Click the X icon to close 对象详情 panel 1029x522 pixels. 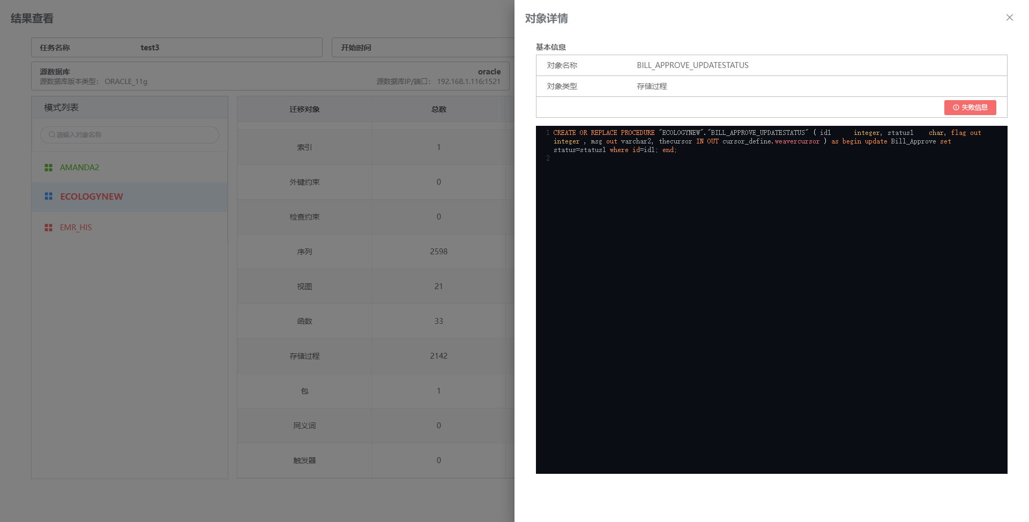(x=1010, y=18)
